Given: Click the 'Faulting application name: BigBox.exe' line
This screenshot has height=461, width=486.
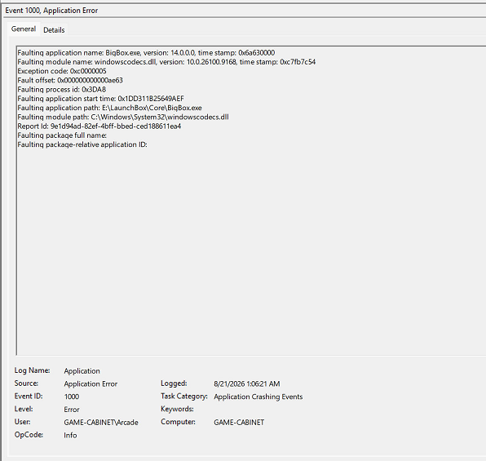Looking at the screenshot, I should tap(146, 53).
